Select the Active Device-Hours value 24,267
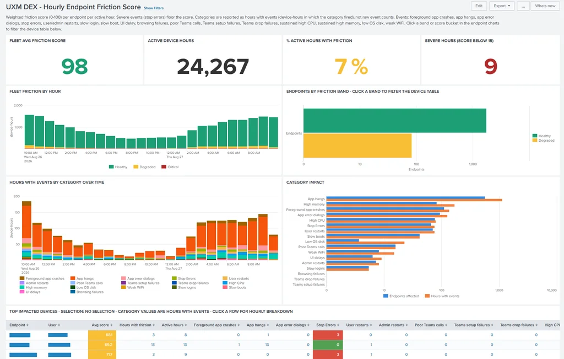564x359 pixels. [213, 67]
